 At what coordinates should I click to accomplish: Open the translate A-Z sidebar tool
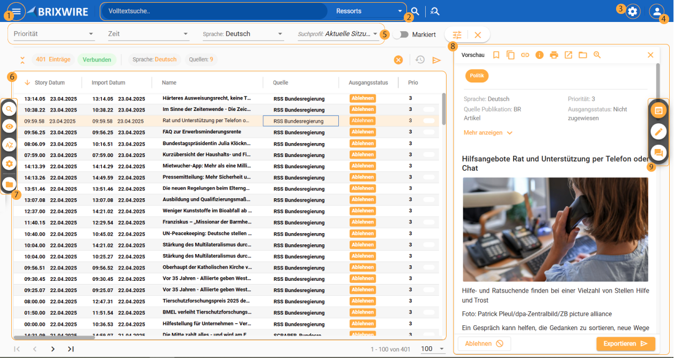click(9, 145)
